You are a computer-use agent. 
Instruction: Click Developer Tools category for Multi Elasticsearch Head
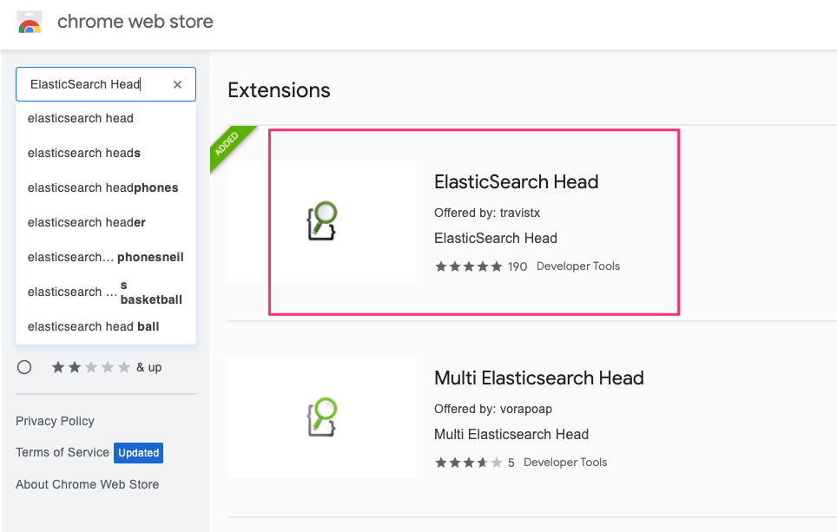(x=565, y=462)
